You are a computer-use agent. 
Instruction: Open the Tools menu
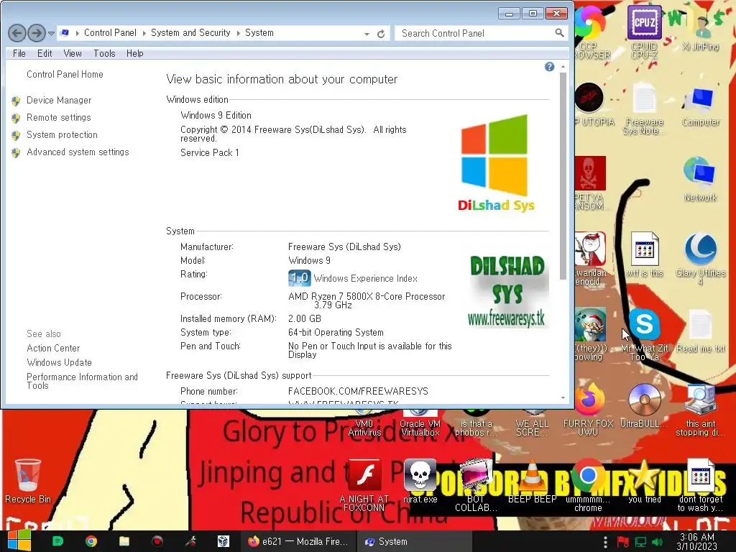pyautogui.click(x=104, y=53)
